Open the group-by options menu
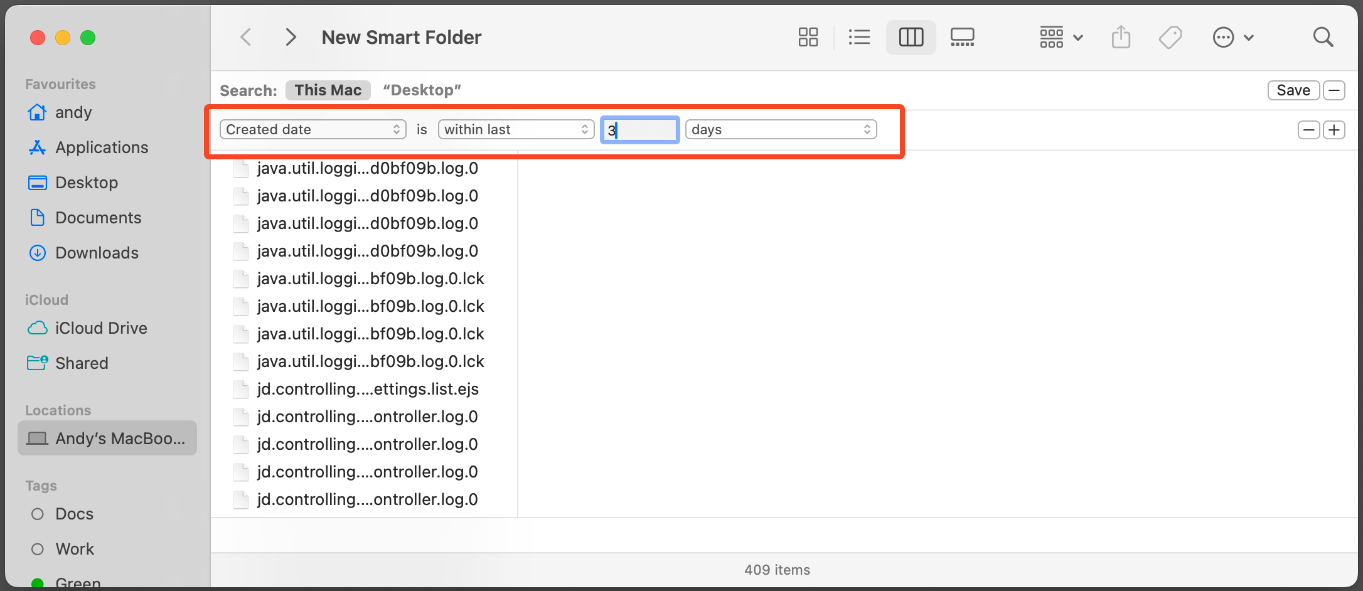The width and height of the screenshot is (1363, 591). (x=1061, y=37)
